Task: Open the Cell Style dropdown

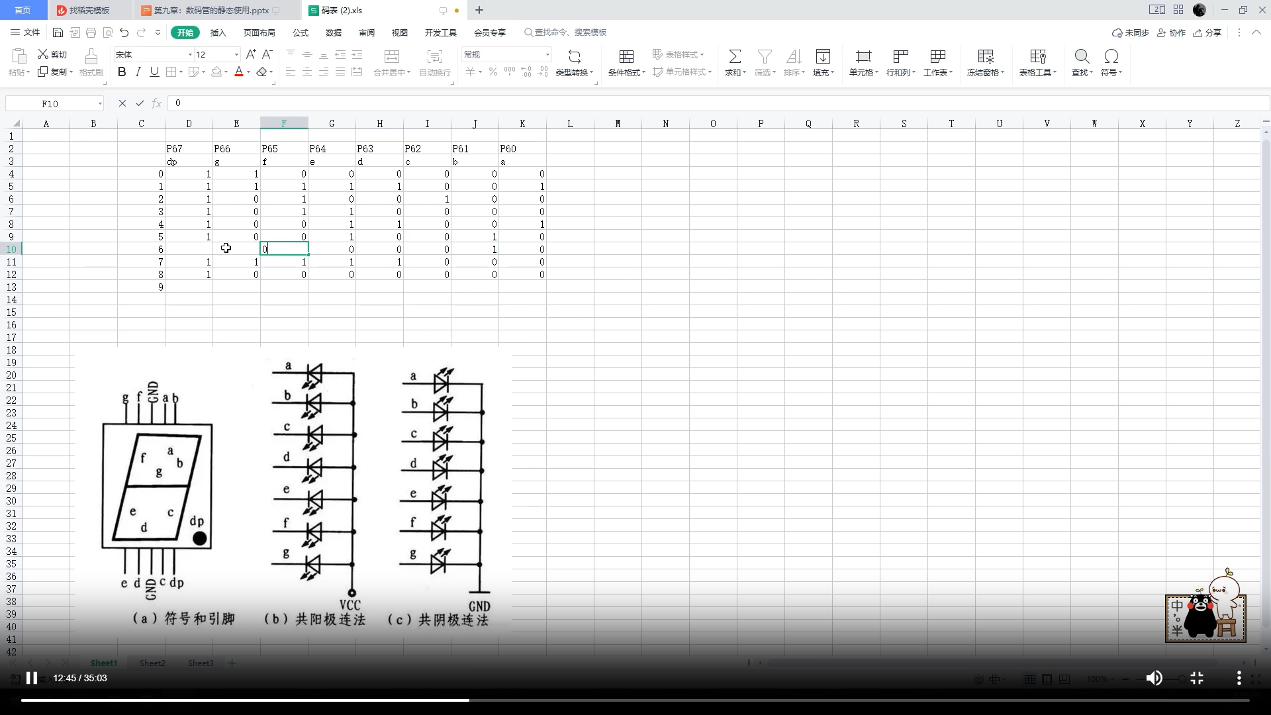Action: click(x=683, y=71)
